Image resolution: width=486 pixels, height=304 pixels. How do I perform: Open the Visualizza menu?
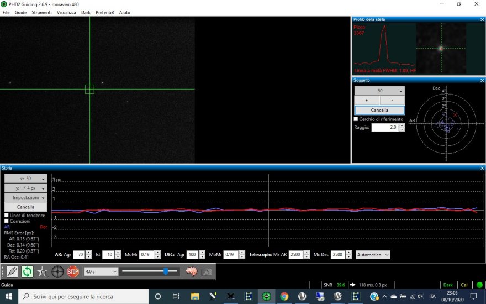pos(66,12)
